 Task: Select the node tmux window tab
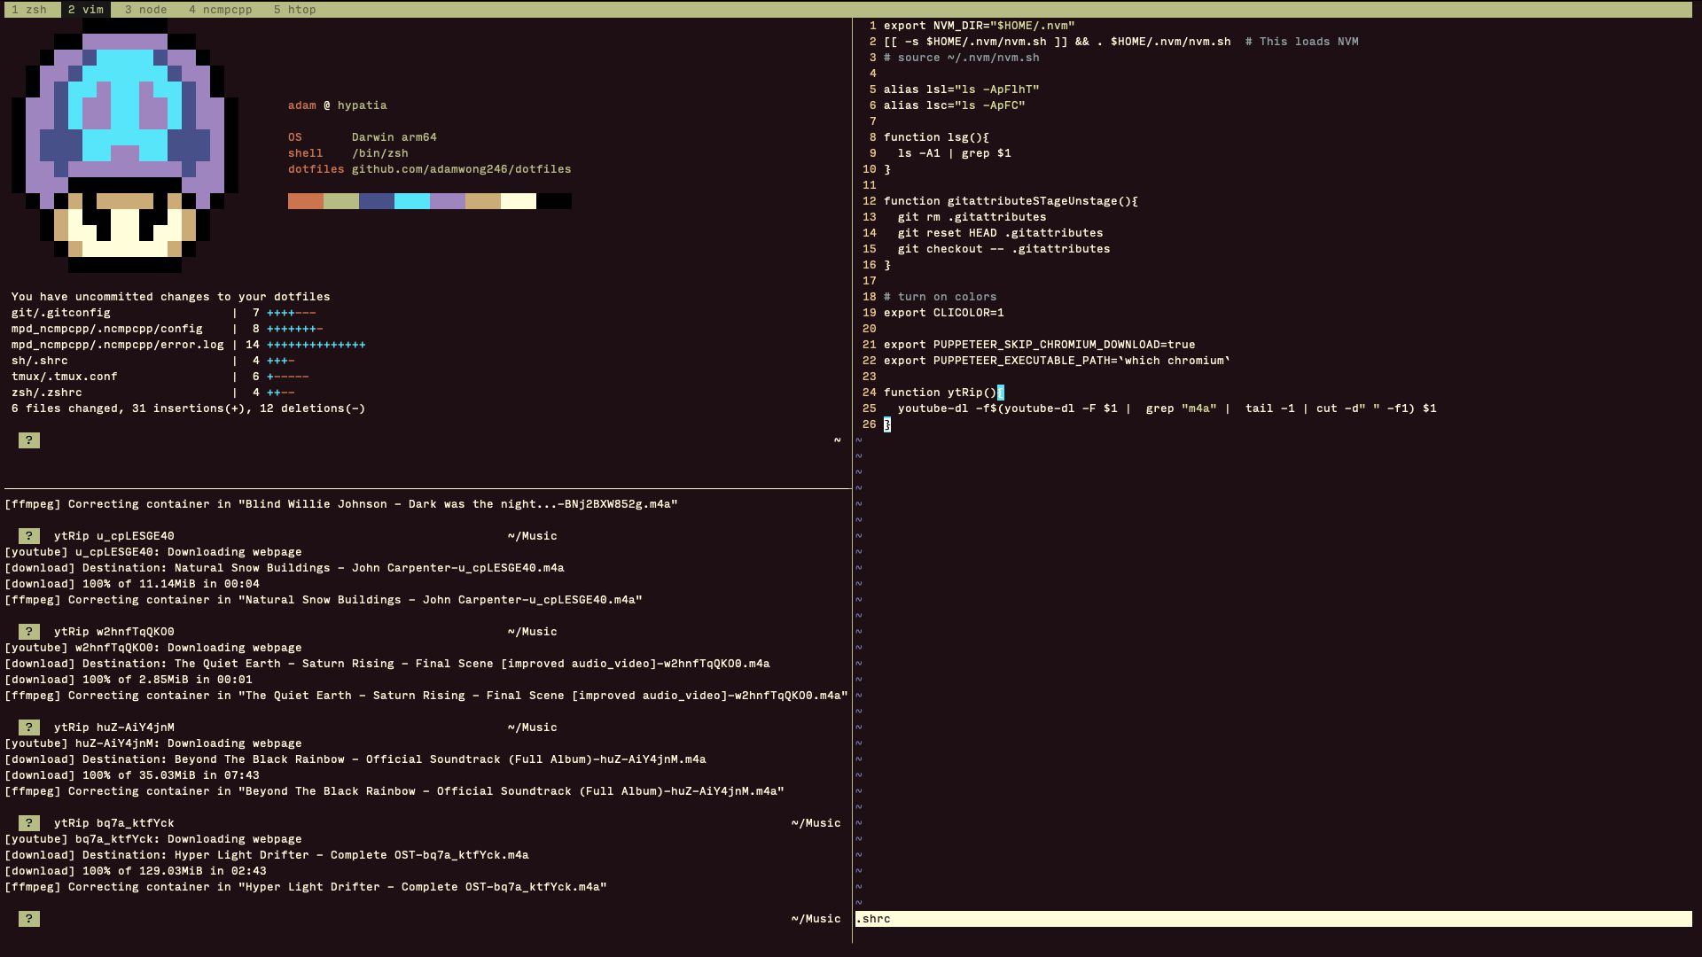tap(145, 10)
